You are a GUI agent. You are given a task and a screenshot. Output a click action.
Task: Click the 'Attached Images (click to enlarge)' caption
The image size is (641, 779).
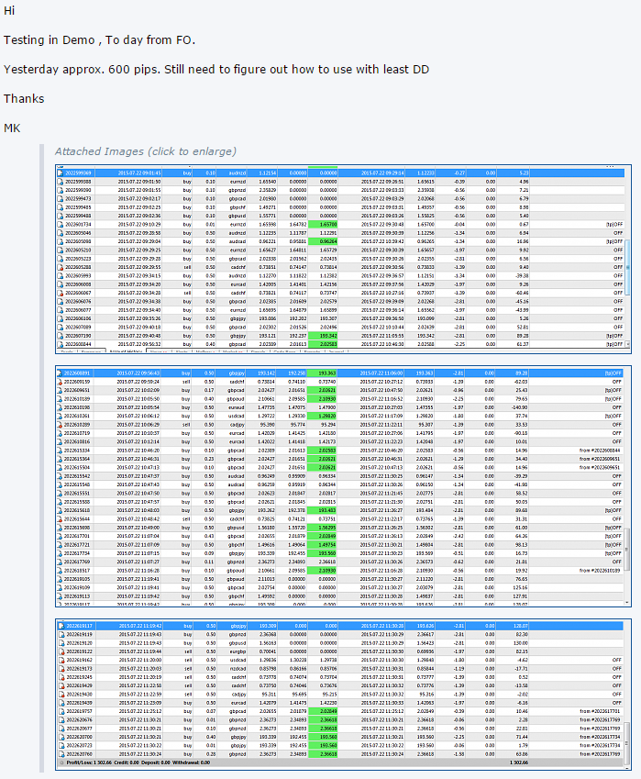click(x=146, y=151)
